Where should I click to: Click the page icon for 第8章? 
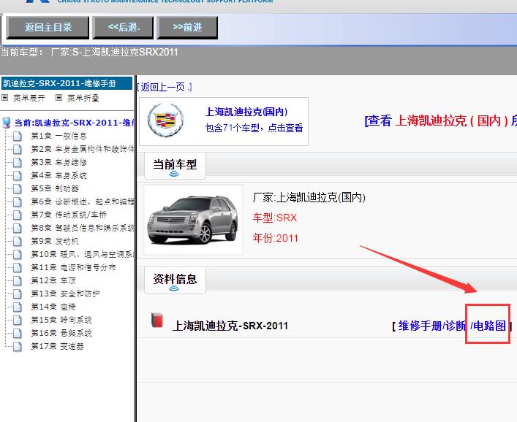click(x=18, y=229)
